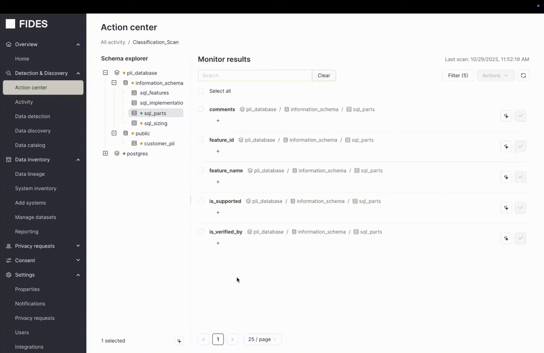544x353 pixels.
Task: Select the is_supported row checkbox
Action: click(x=201, y=201)
